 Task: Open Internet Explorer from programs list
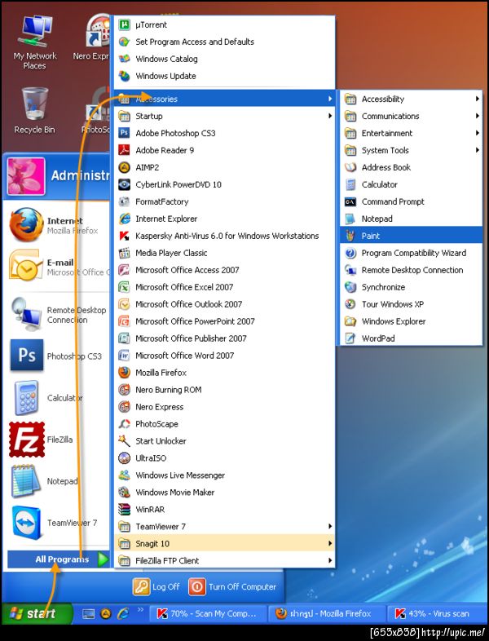(x=224, y=219)
